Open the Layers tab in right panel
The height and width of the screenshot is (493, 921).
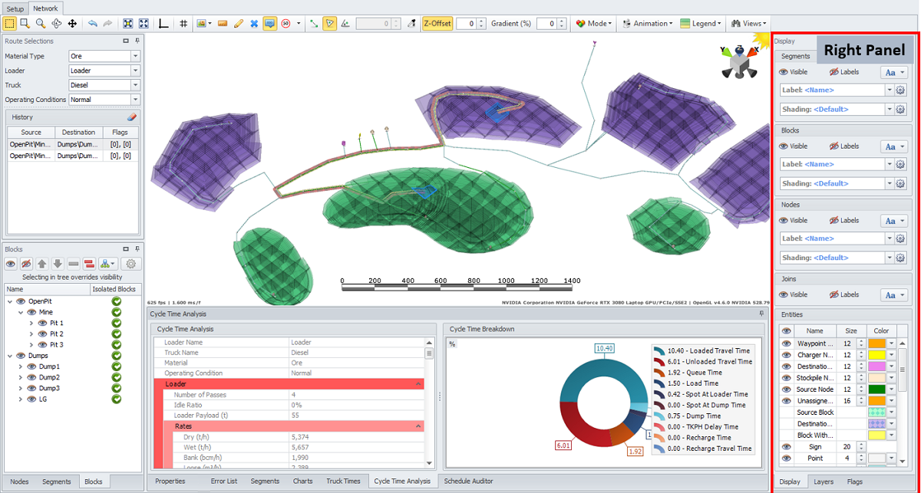click(824, 482)
